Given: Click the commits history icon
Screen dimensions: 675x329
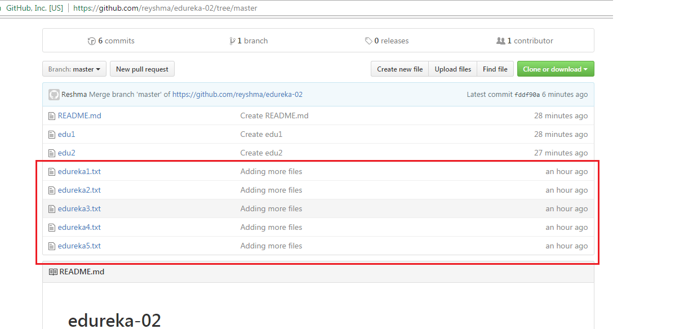Looking at the screenshot, I should (x=91, y=41).
